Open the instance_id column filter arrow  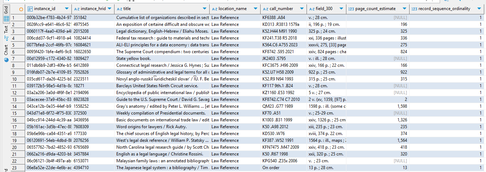tap(67, 9)
